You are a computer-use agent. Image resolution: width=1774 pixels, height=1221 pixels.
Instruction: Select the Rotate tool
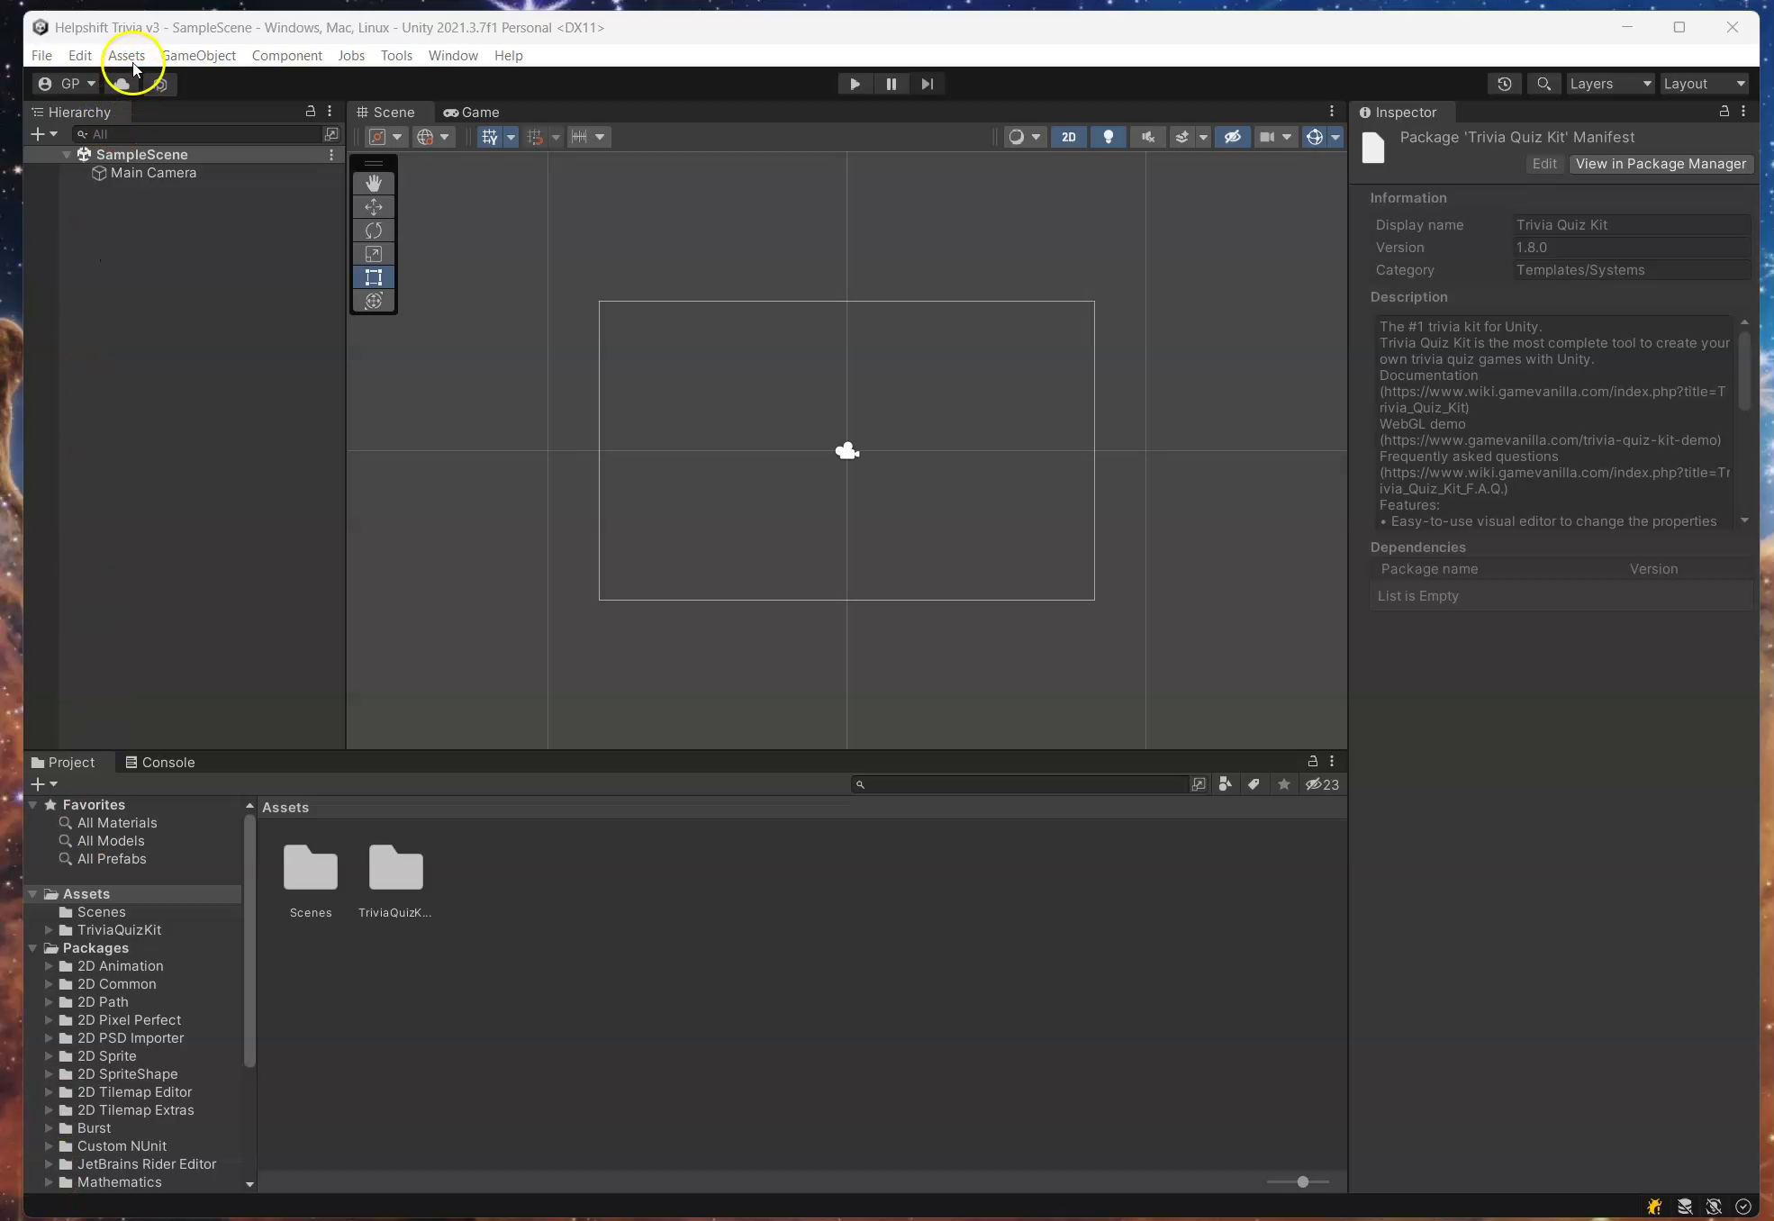pos(374,231)
